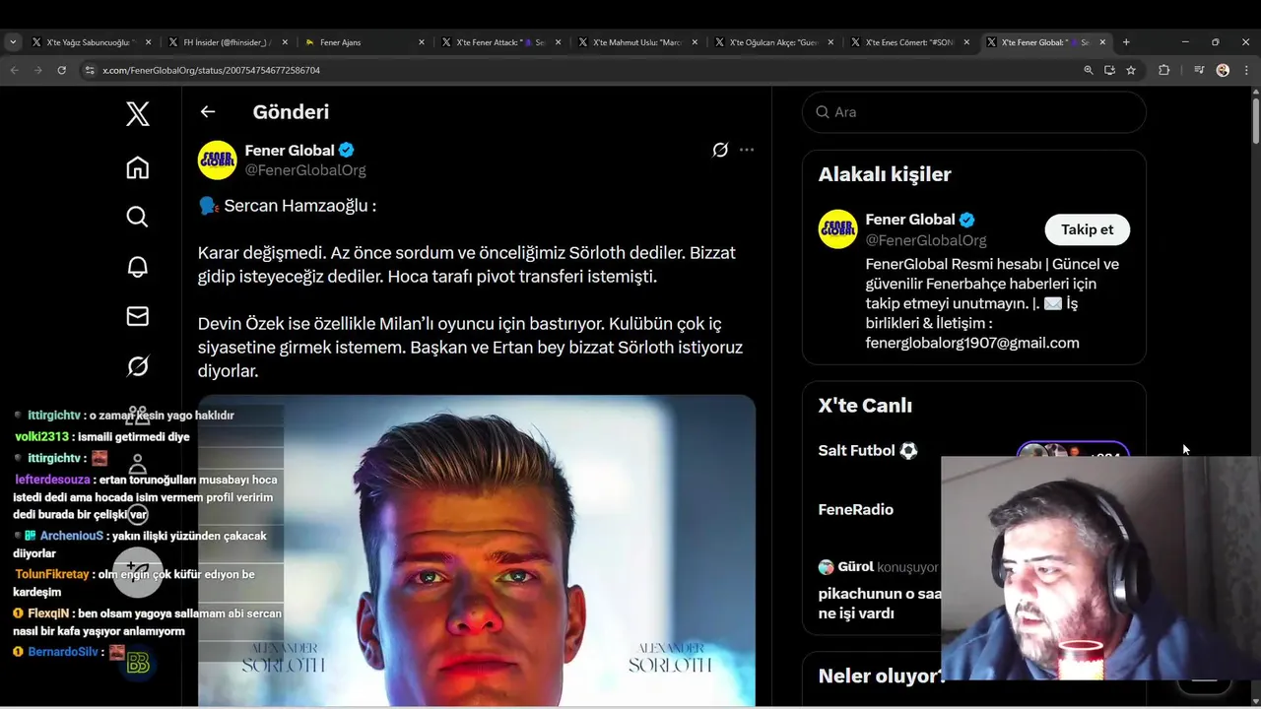Viewport: 1261px width, 709px height.
Task: Click the browser Forward navigation button
Action: pyautogui.click(x=37, y=70)
